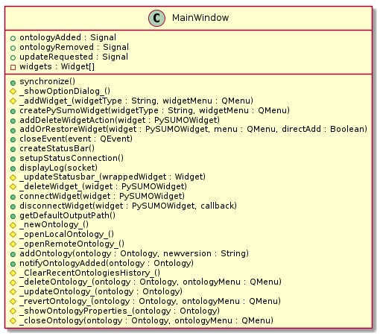Viewport: 380px width, 336px height.
Task: Select the _newOntology_() method text
Action: coord(54,224)
